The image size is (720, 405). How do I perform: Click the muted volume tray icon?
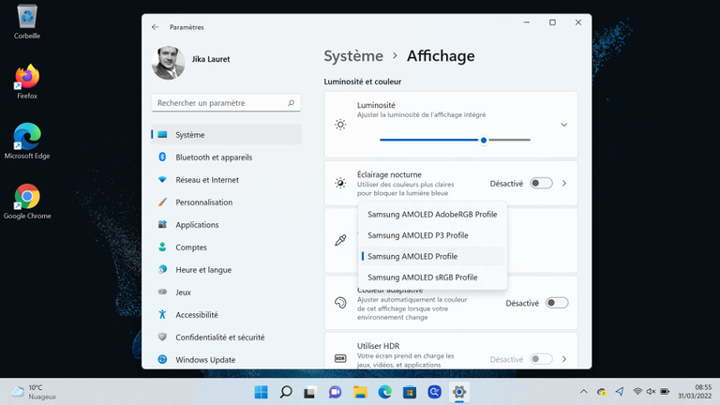[651, 391]
